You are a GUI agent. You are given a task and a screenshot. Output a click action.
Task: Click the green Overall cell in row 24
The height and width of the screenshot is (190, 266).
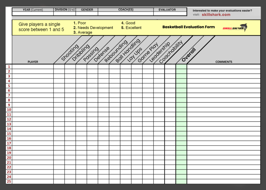[x=181, y=177]
